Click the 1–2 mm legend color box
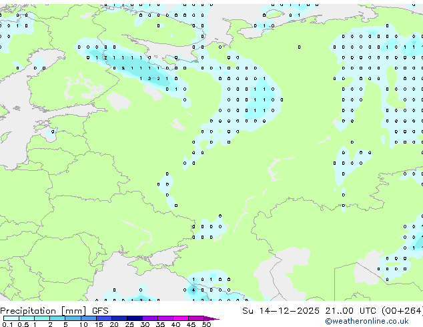Viewport: 423px width, 327px height. click(42, 318)
